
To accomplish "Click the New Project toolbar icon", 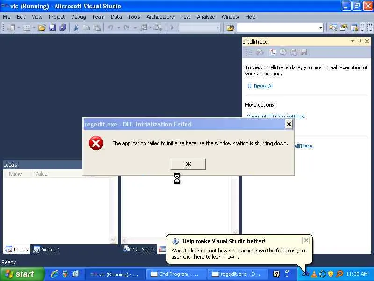I will click(11, 28).
